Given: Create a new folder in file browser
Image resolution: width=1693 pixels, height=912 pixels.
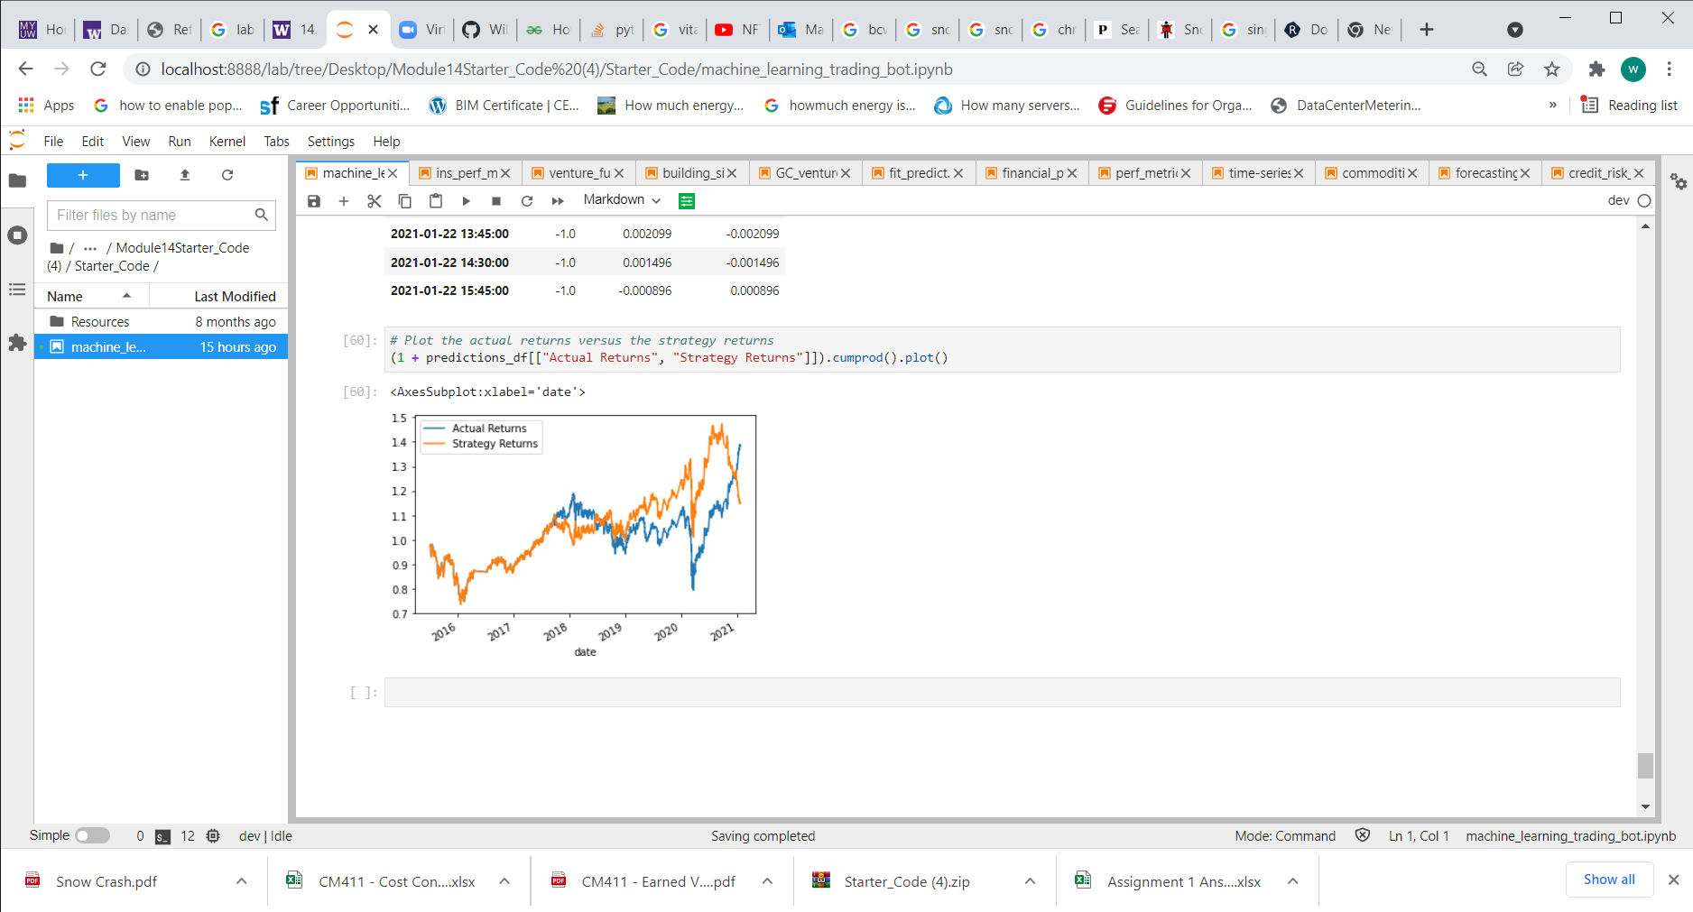Looking at the screenshot, I should 142,175.
